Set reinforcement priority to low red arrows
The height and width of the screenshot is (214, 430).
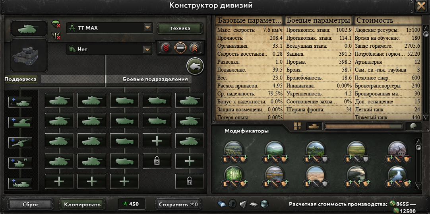tap(166, 48)
